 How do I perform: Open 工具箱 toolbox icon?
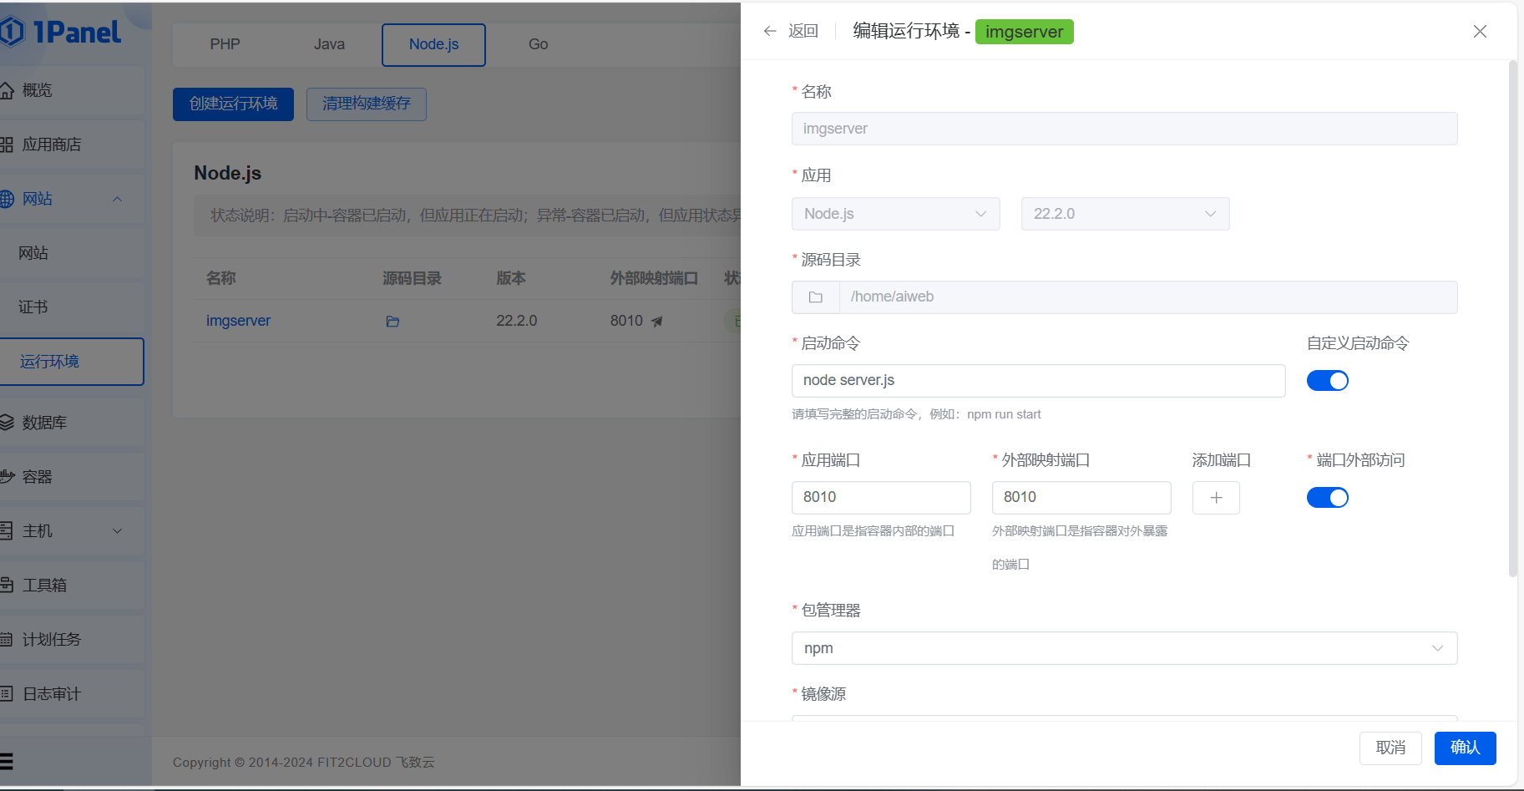(x=7, y=586)
